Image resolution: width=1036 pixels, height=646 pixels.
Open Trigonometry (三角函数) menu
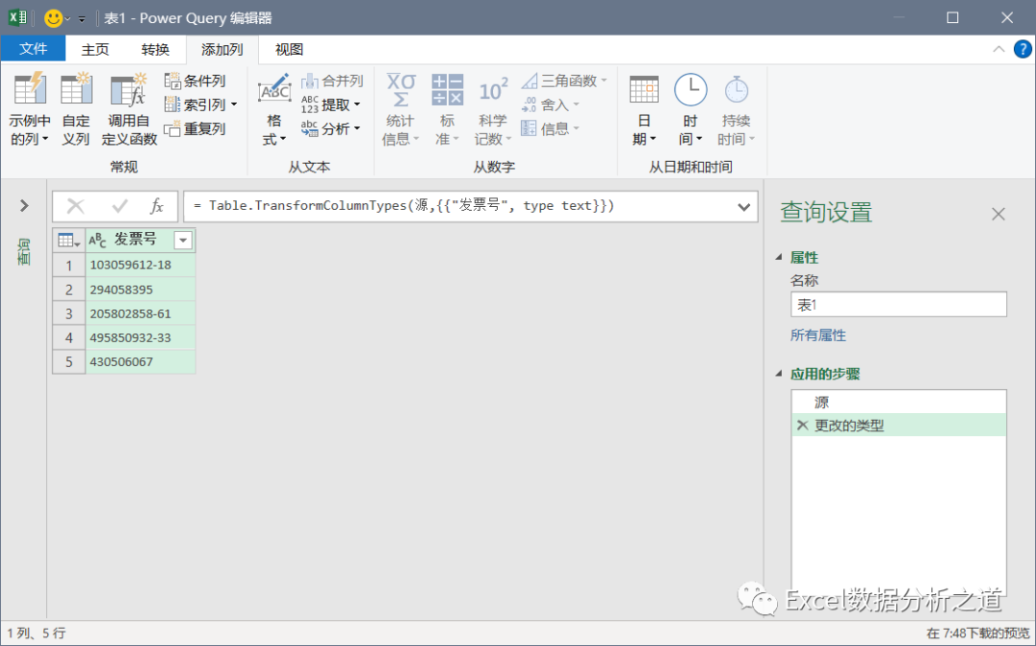click(564, 81)
